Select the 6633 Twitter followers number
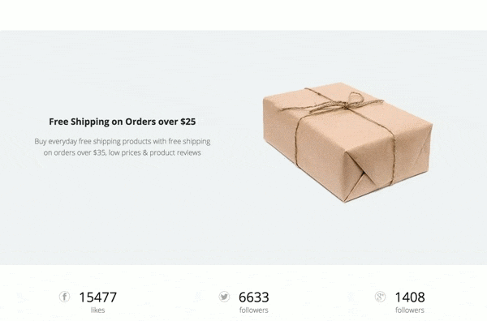Viewport: 487px width, 321px height. [x=254, y=297]
